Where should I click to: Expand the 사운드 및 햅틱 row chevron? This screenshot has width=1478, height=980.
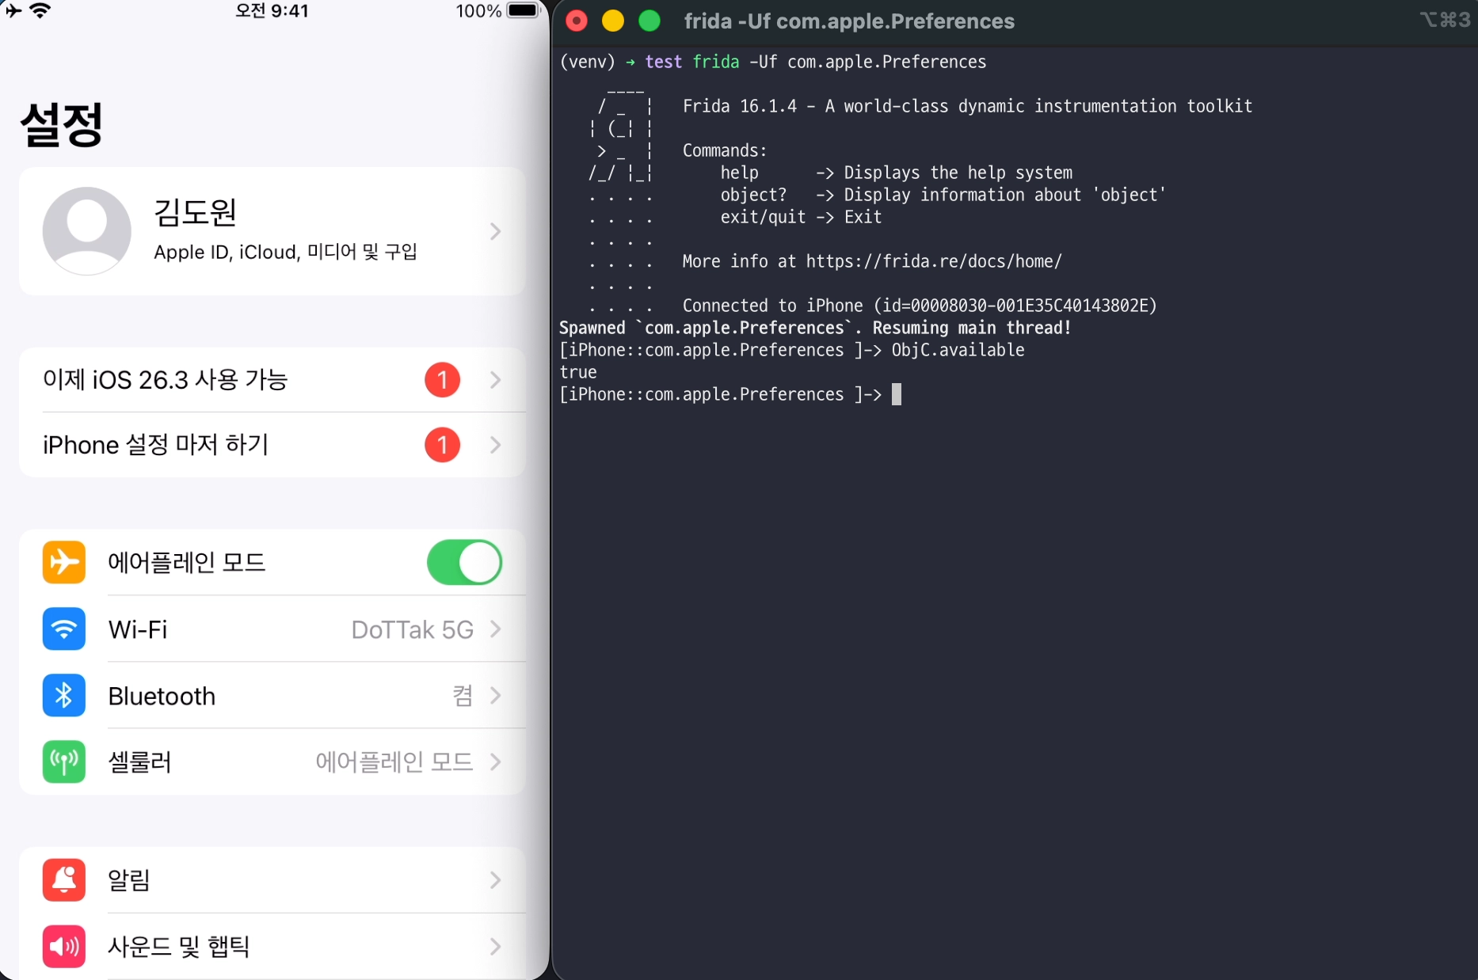click(x=496, y=946)
